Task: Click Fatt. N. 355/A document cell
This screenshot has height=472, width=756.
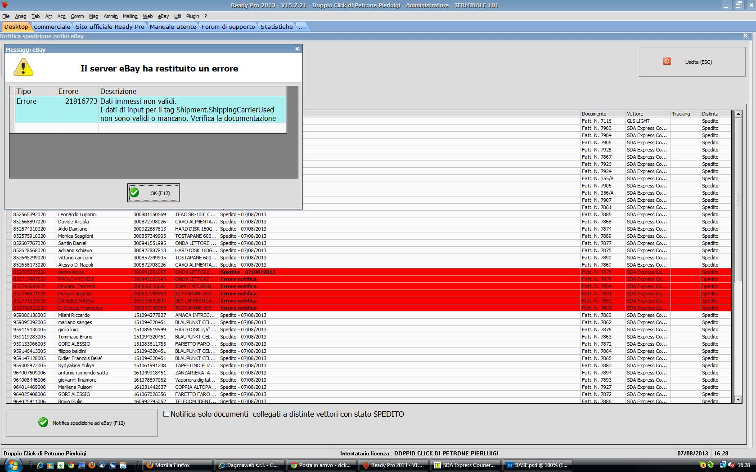Action: [603, 178]
